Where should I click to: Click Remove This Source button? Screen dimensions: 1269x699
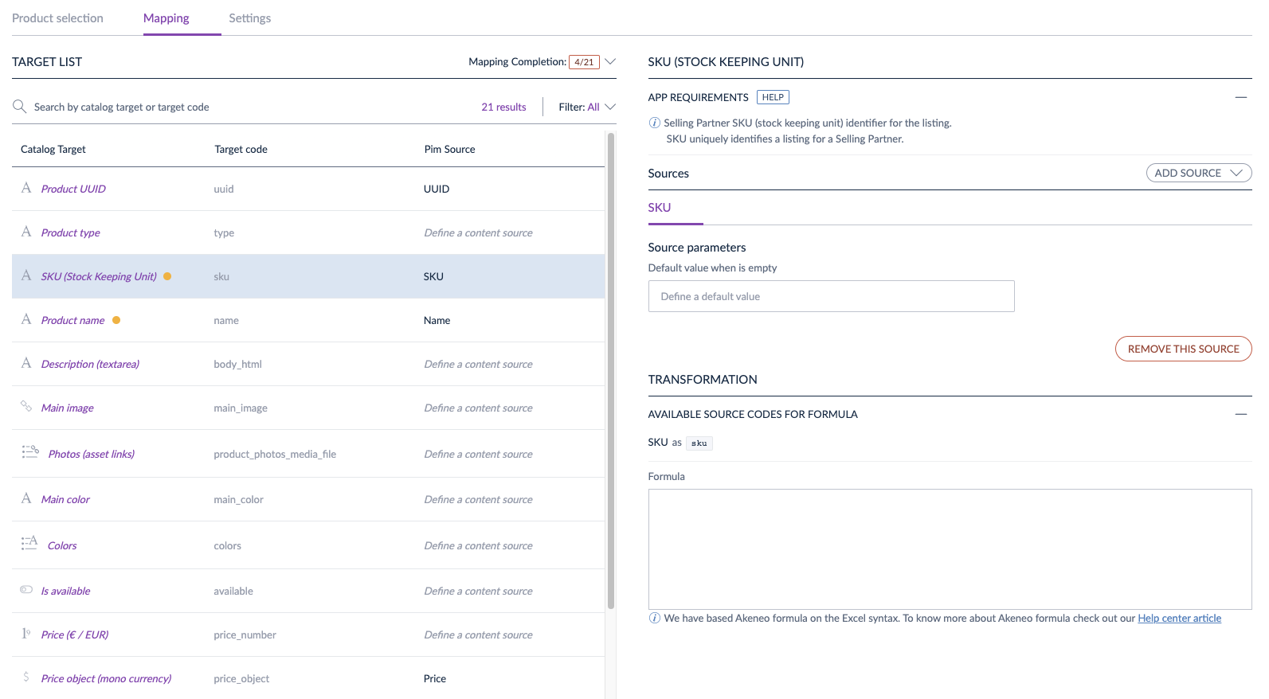[1183, 349]
